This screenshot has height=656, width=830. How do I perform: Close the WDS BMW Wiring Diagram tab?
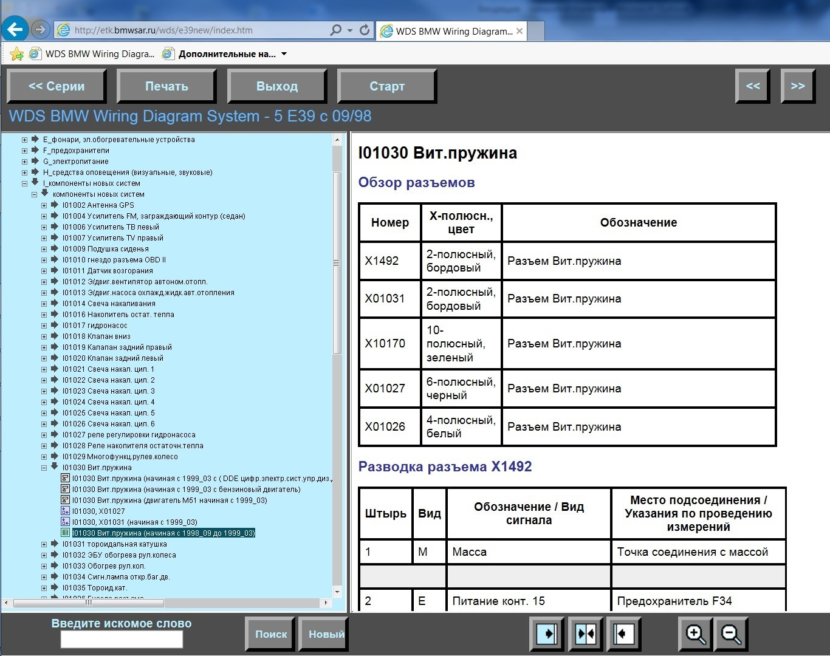point(520,31)
